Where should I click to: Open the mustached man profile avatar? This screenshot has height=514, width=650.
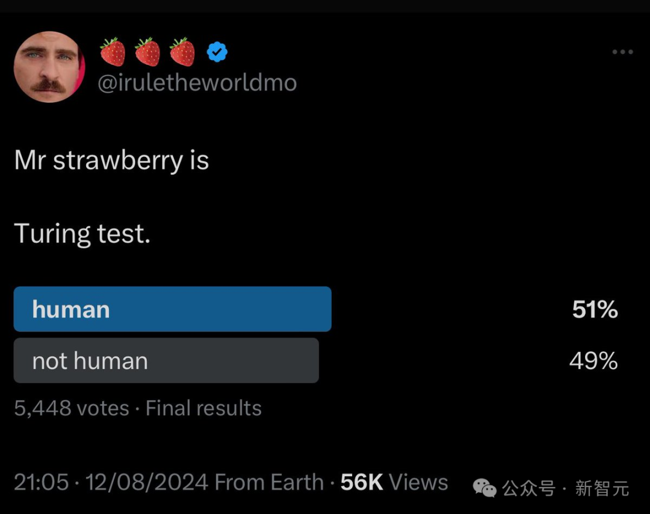click(49, 67)
